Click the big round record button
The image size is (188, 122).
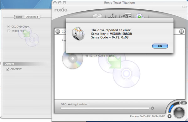pos(179,112)
